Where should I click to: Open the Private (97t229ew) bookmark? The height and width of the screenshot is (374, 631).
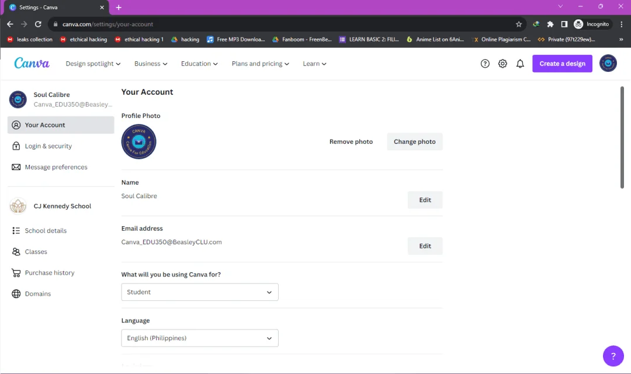coord(567,40)
